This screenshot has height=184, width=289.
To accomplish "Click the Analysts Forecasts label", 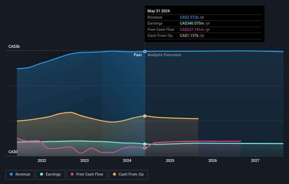I will click(x=164, y=55).
